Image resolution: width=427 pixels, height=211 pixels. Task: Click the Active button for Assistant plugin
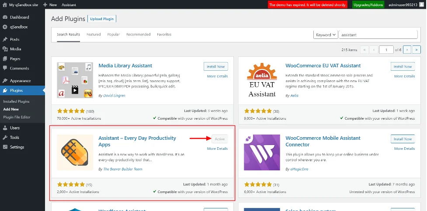(x=220, y=139)
